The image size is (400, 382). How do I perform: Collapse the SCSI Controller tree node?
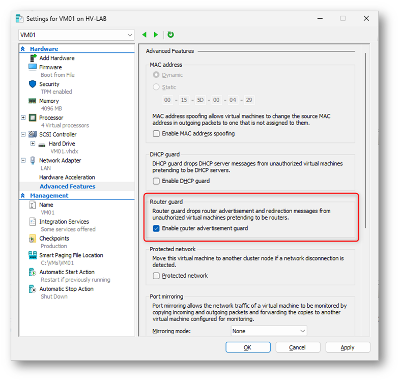23,134
